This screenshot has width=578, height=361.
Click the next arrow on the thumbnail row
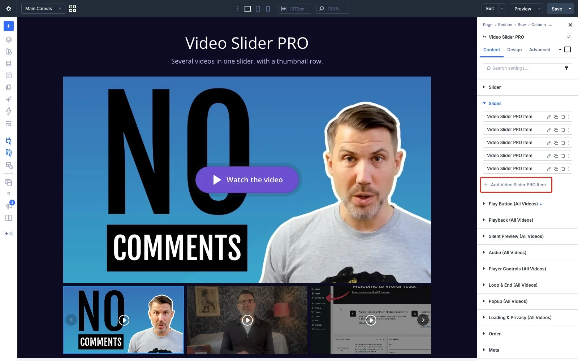coord(423,320)
